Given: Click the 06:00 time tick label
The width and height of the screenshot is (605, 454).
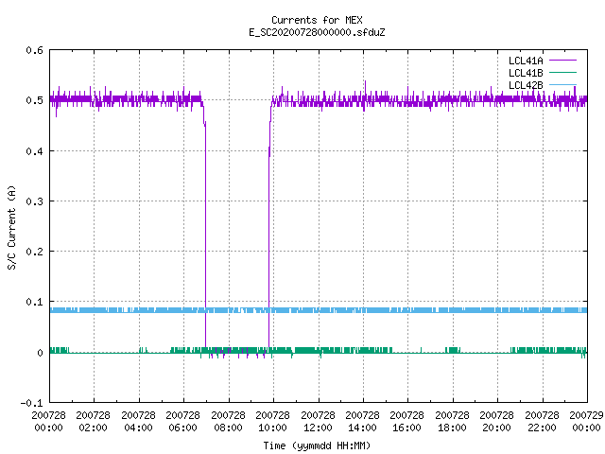Looking at the screenshot, I should [x=182, y=428].
